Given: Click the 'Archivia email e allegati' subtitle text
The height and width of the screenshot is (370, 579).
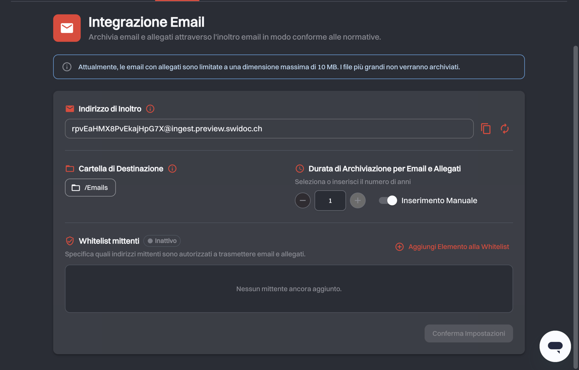Looking at the screenshot, I should (234, 37).
